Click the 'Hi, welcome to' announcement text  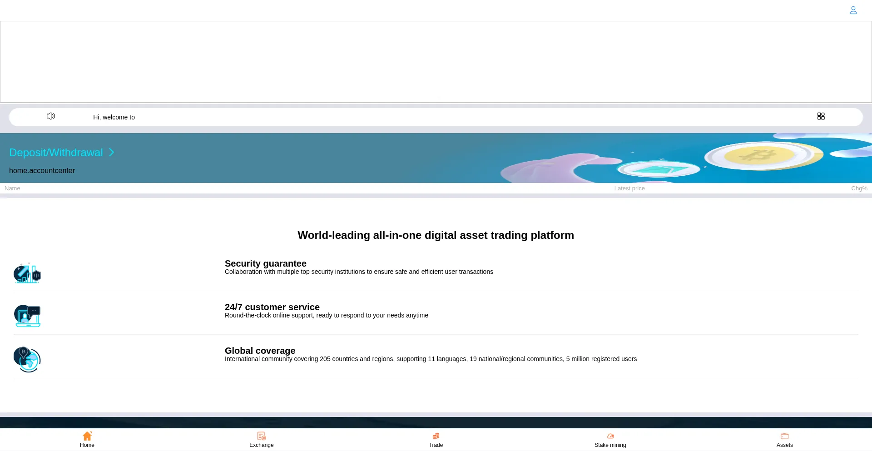pyautogui.click(x=114, y=117)
